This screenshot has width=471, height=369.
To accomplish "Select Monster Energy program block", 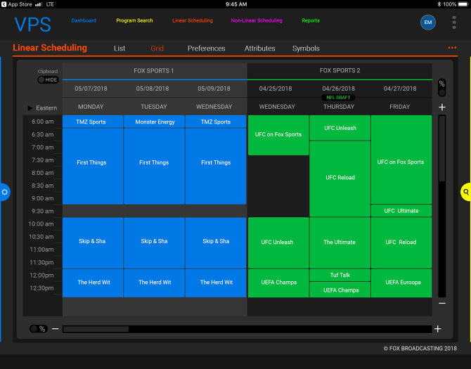I will (x=154, y=122).
